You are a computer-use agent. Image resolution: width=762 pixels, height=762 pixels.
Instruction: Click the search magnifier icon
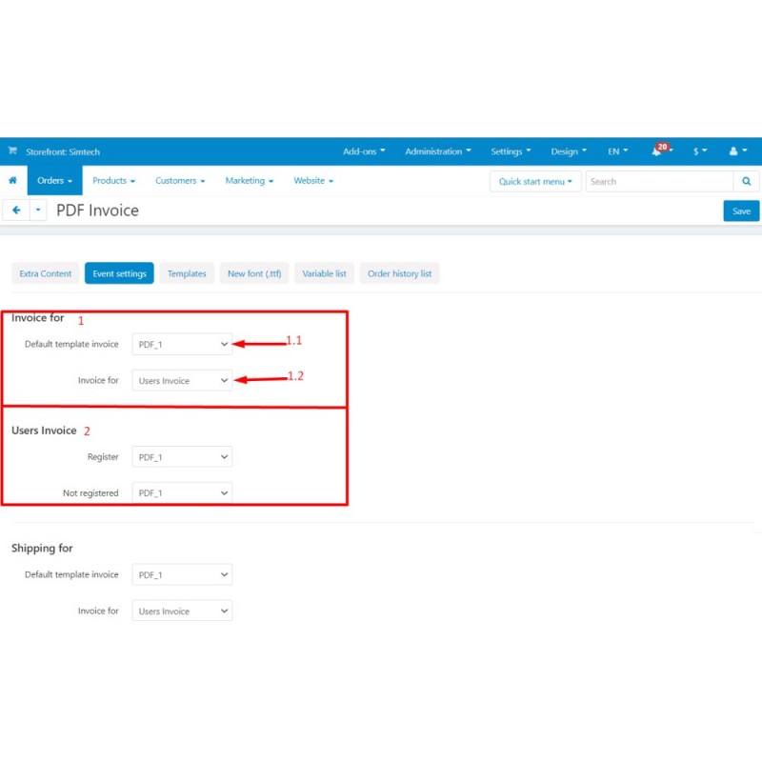tap(746, 181)
